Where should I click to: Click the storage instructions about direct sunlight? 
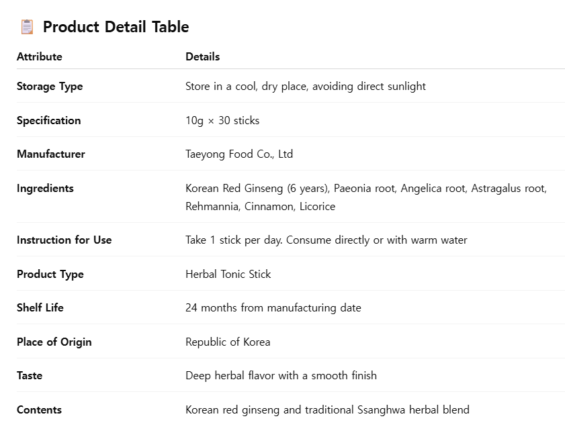coord(305,86)
